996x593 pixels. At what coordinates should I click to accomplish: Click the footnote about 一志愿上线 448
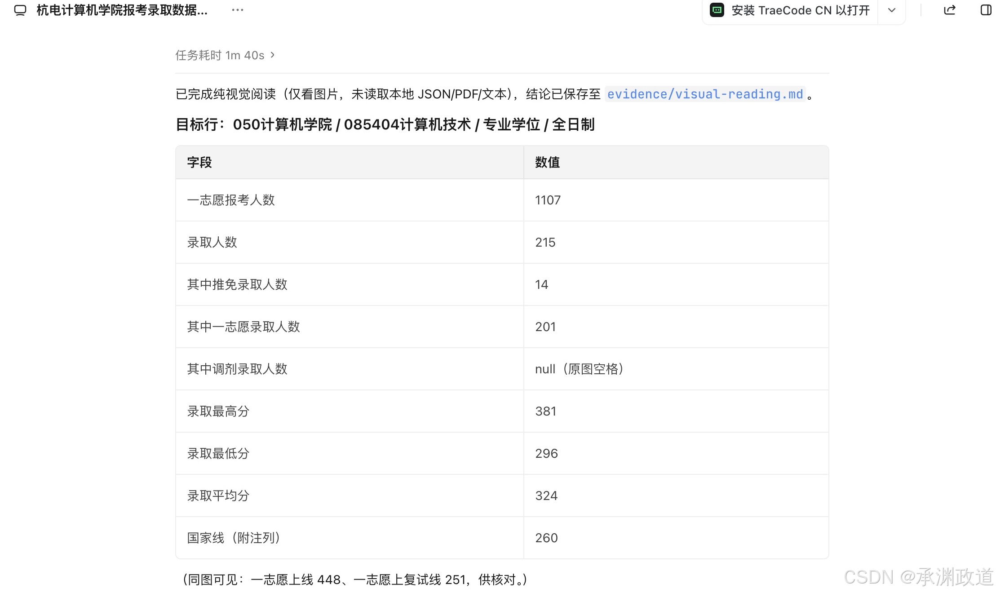pyautogui.click(x=354, y=580)
